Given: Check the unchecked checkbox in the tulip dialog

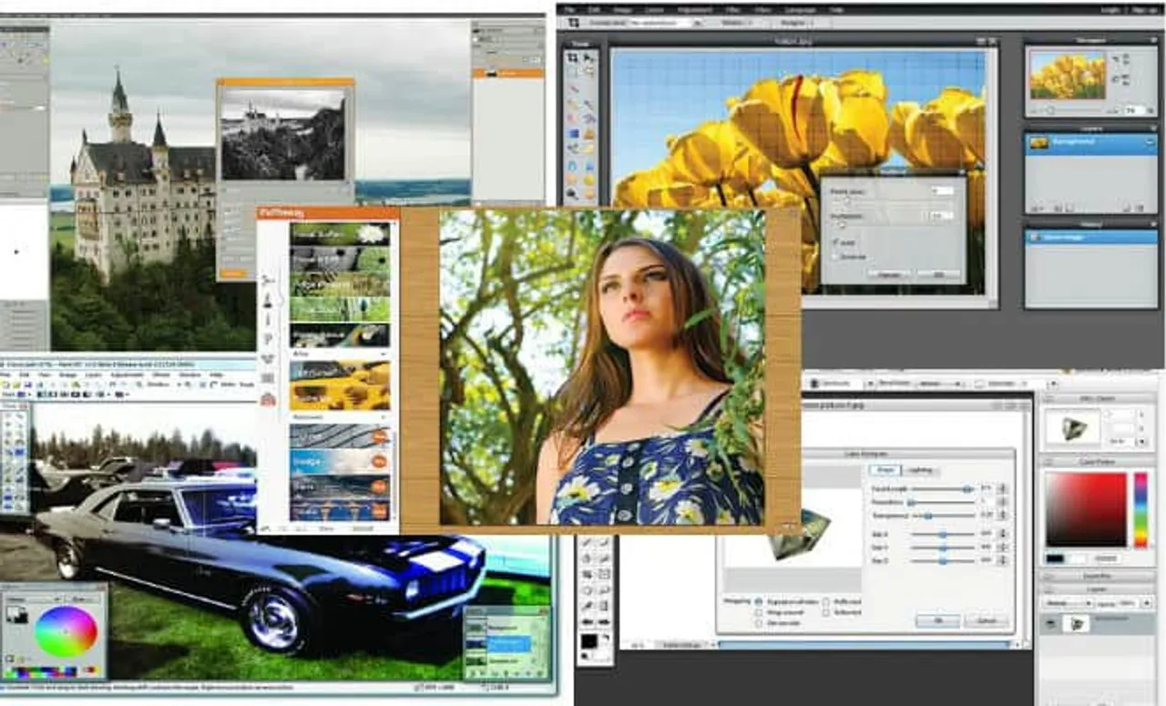Looking at the screenshot, I should pyautogui.click(x=836, y=257).
